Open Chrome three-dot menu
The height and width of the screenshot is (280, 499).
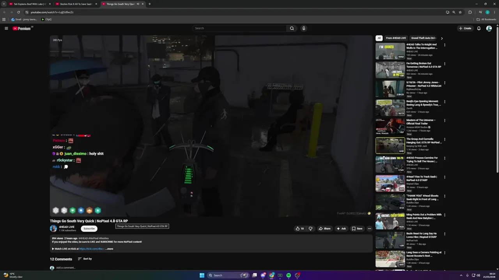coord(494,12)
